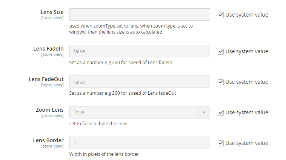Click the Zoom Lens field label
The height and width of the screenshot is (160, 286).
[50, 110]
